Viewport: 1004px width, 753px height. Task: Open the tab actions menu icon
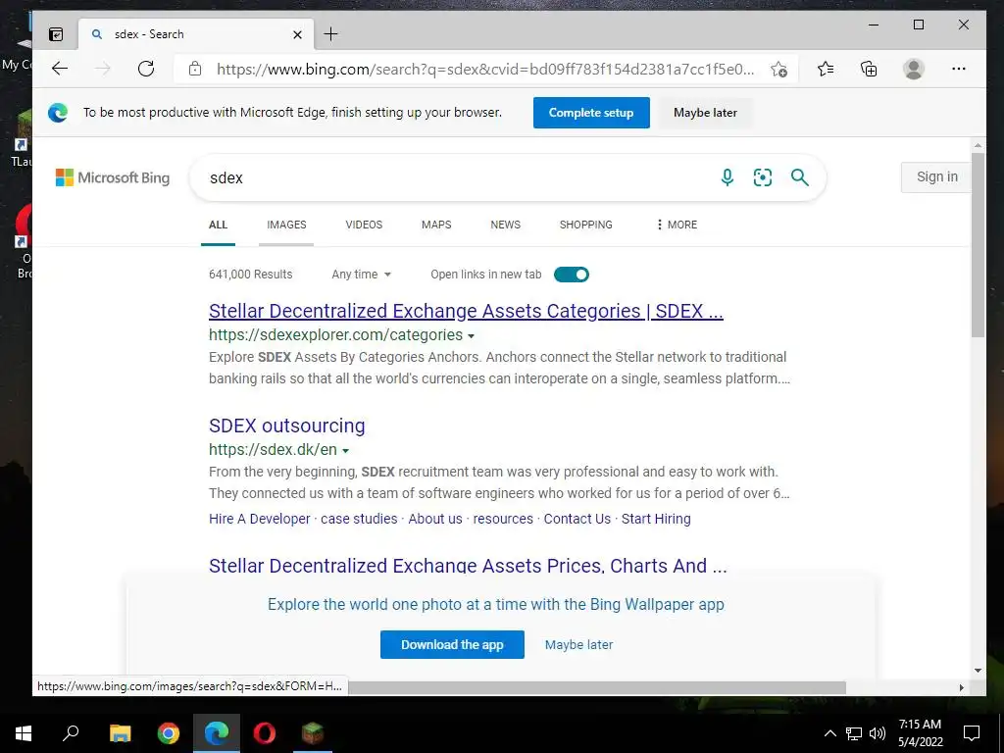point(56,34)
